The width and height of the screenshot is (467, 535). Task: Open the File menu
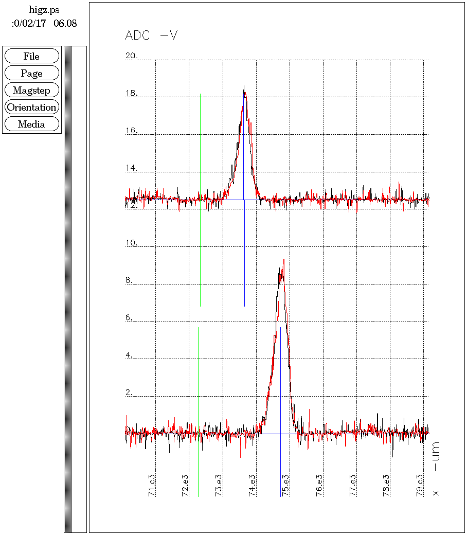pos(31,57)
